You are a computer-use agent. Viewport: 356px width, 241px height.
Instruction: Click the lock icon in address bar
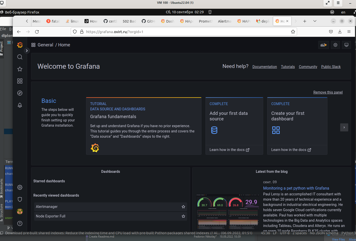[82, 32]
